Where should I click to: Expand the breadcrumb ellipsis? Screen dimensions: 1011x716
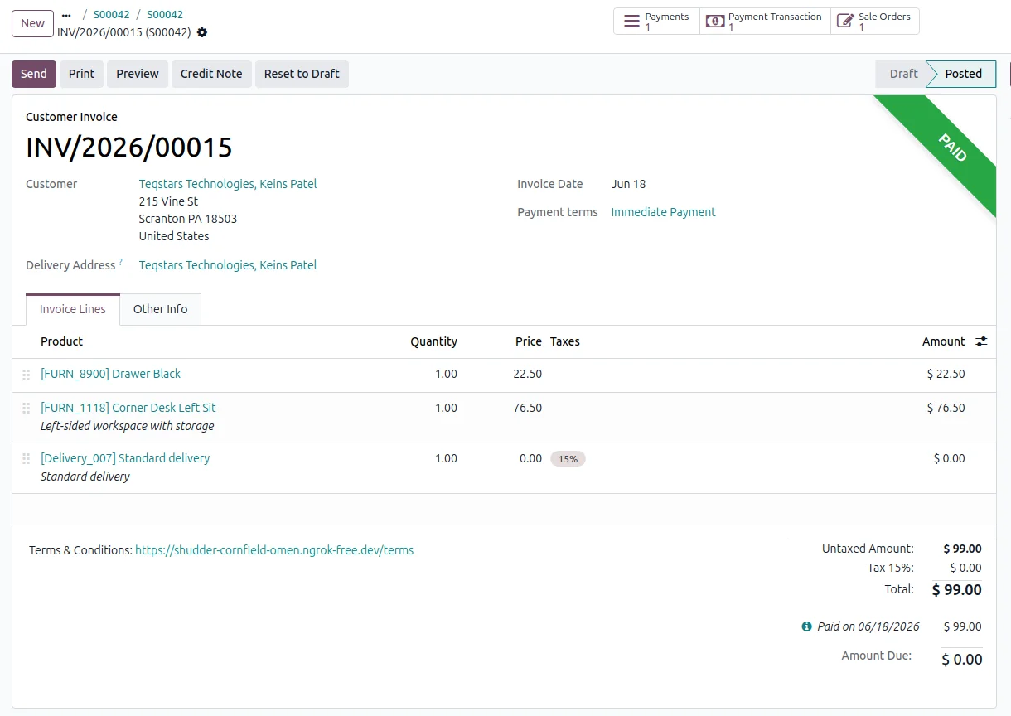pos(66,15)
